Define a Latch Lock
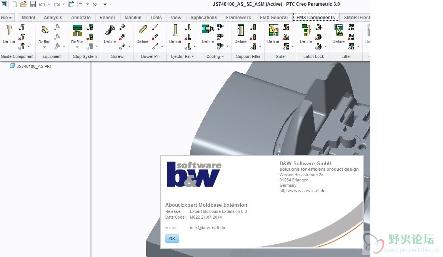The image size is (443, 257). [x=306, y=34]
